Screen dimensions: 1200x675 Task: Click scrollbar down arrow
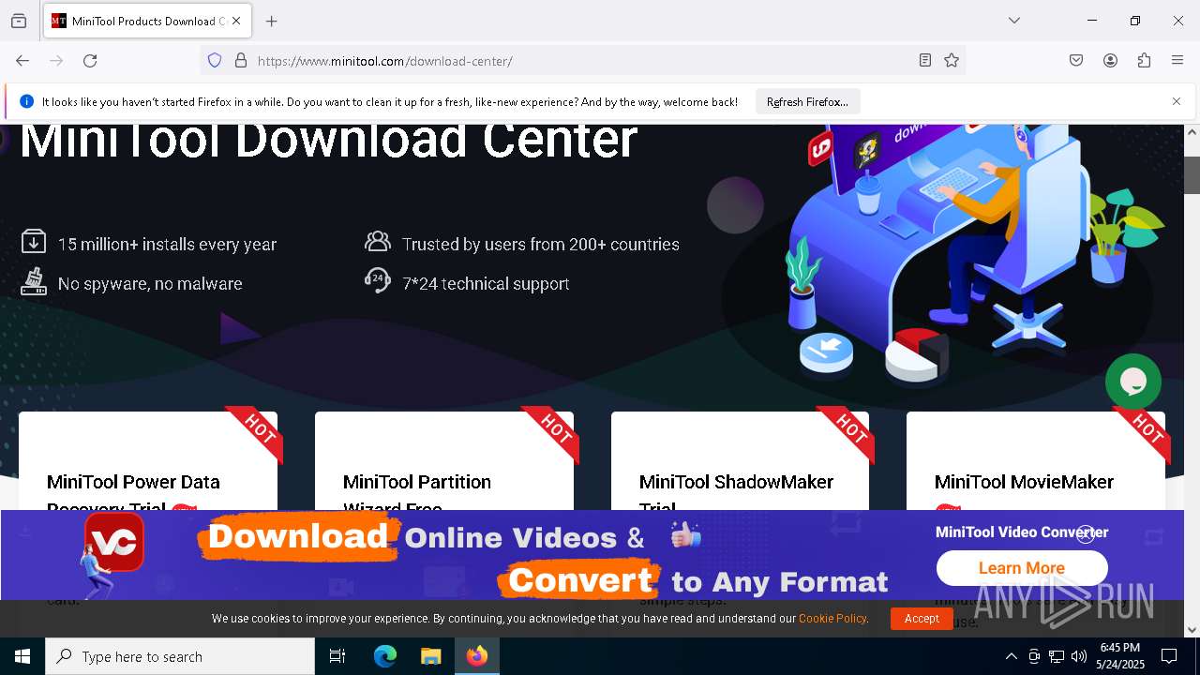pyautogui.click(x=1192, y=629)
